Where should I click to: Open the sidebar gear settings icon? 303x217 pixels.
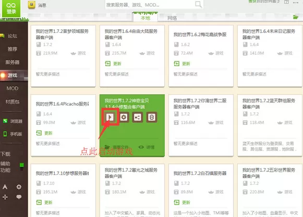point(19,187)
